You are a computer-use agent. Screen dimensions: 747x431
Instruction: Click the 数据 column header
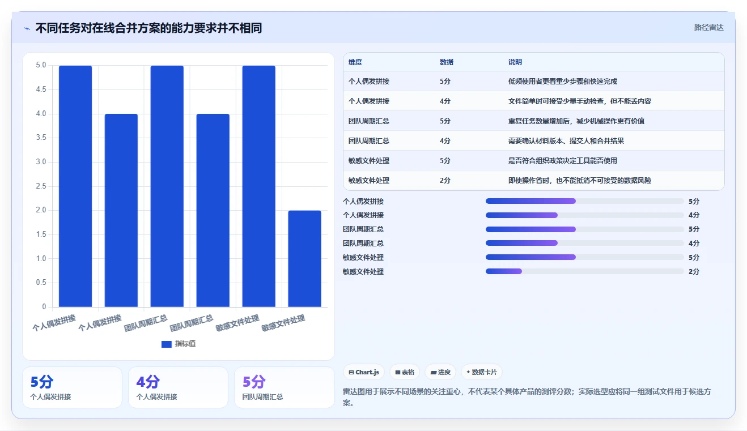pos(447,62)
